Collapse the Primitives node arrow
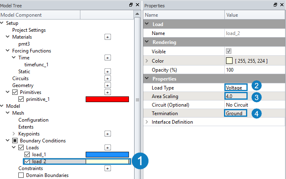This screenshot has width=286, height=179. 8,92
